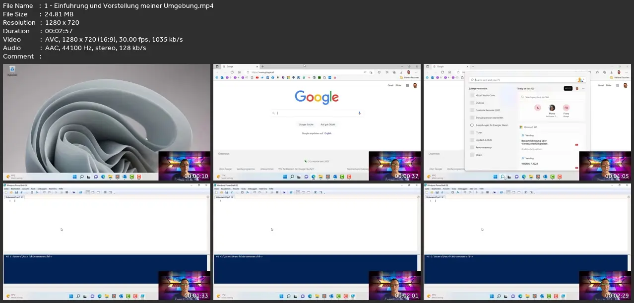
Task: Click the browser reload icon in the 00:00:37 frame
Action: click(x=232, y=72)
